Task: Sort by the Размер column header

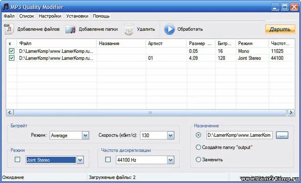Action: 201,43
